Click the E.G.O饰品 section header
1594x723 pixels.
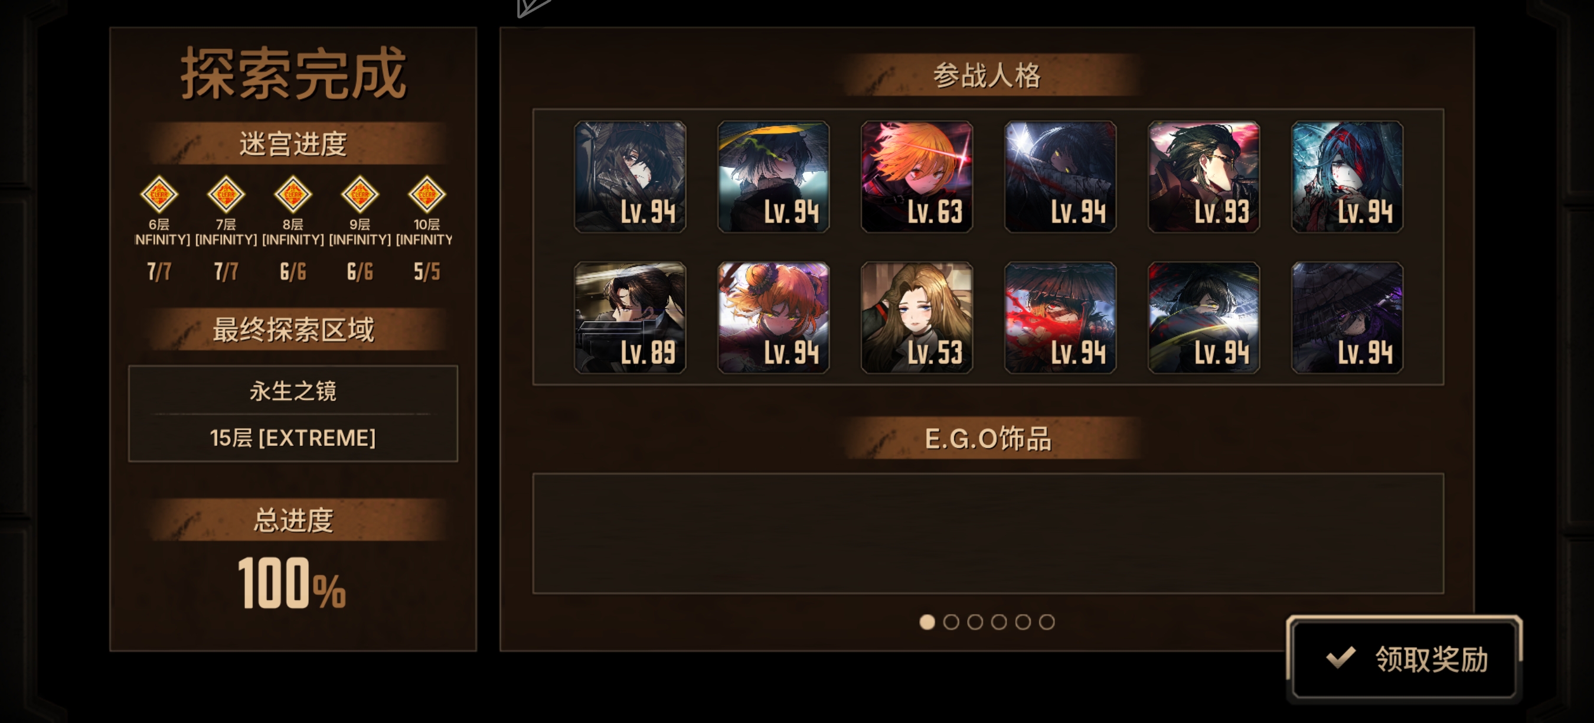point(988,438)
